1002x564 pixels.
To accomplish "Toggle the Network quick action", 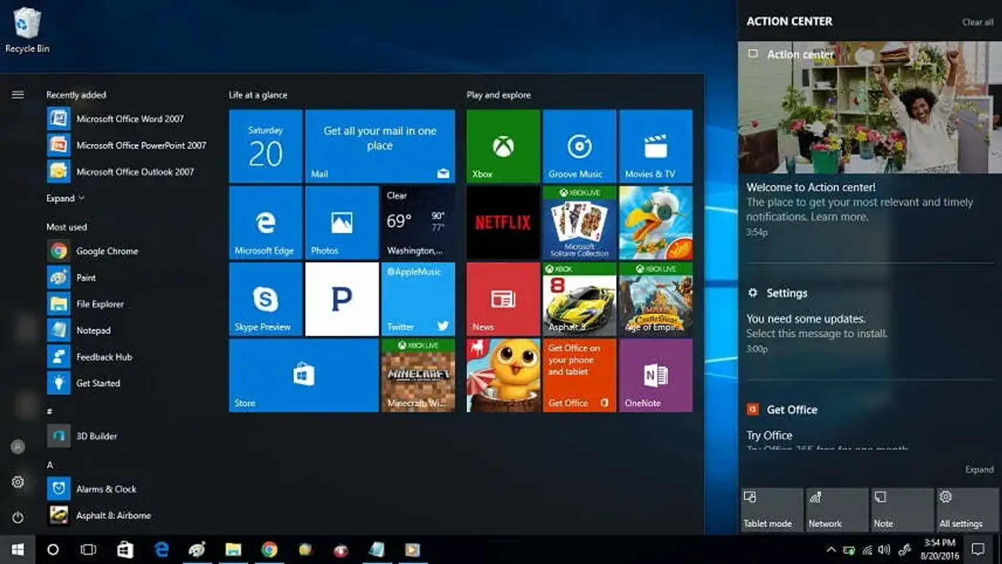I will click(837, 510).
